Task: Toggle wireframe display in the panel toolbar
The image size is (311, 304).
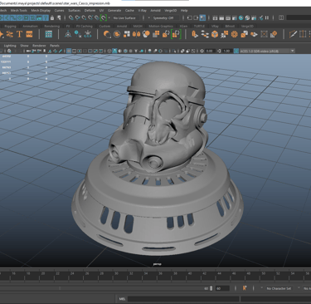Action: tap(109, 51)
